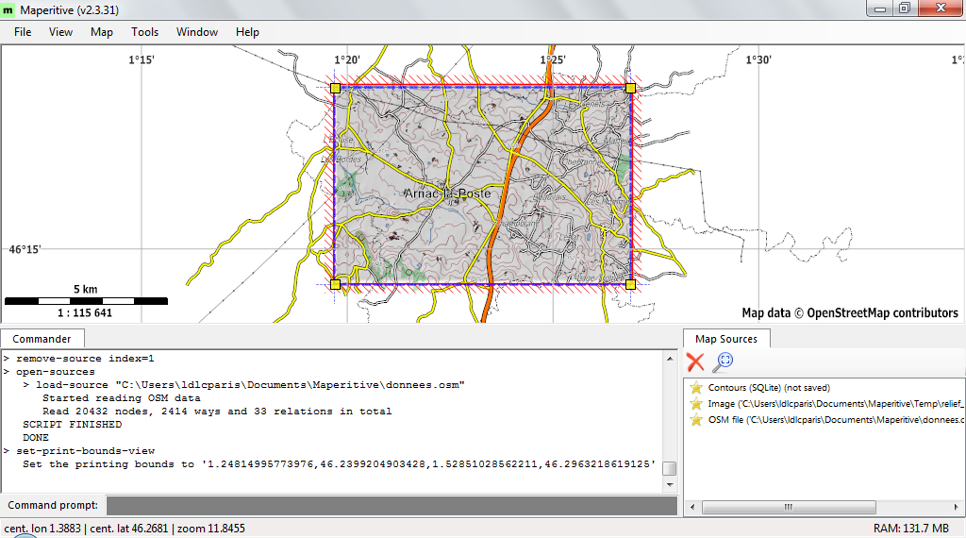Click the Maperitive app icon in title bar
The image size is (966, 538).
8,9
